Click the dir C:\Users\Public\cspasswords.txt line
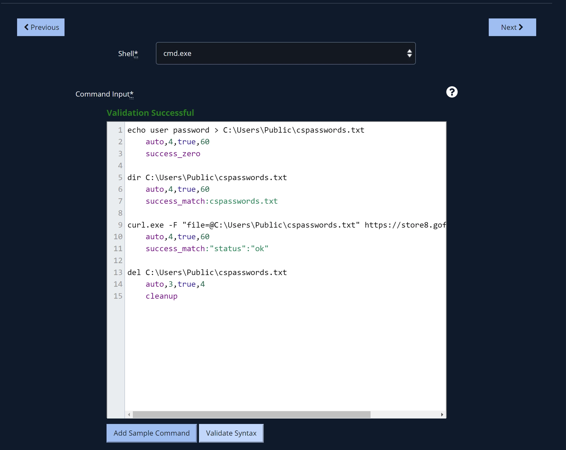Screen dimensions: 566x450 207,177
